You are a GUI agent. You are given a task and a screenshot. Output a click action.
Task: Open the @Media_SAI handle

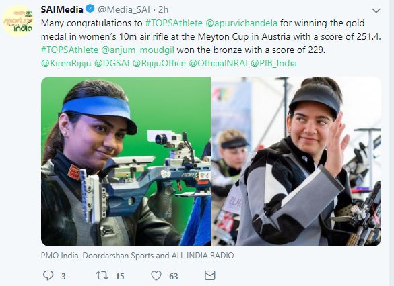124,10
